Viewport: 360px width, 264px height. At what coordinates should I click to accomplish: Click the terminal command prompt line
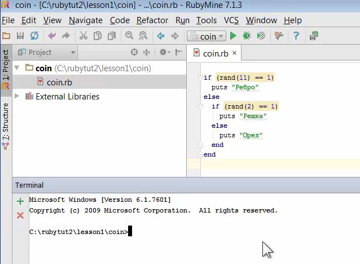point(81,232)
